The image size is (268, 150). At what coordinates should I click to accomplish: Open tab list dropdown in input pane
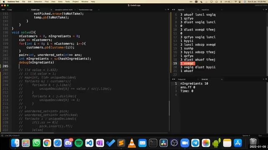tap(266, 10)
